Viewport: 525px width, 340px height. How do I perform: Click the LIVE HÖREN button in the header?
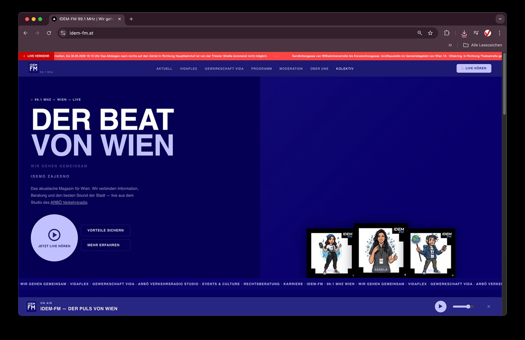474,68
